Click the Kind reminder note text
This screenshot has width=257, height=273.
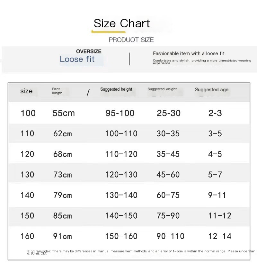pos(141,251)
